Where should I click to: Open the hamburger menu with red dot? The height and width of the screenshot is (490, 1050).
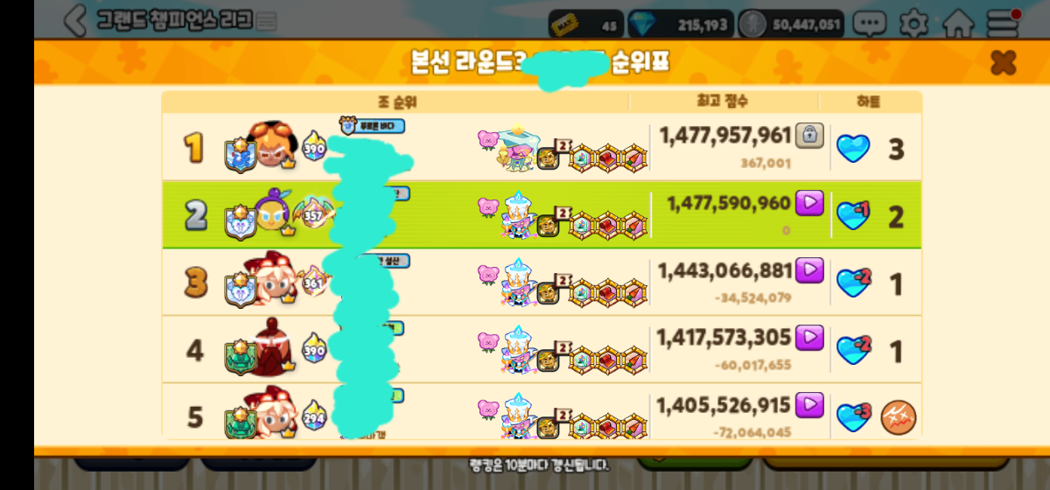pos(1004,23)
